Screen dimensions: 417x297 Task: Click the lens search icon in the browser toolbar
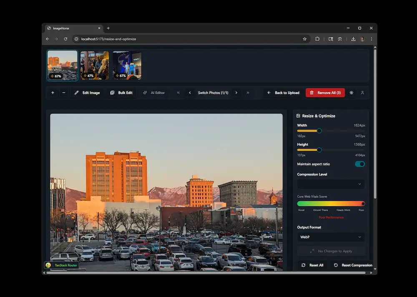pos(340,39)
